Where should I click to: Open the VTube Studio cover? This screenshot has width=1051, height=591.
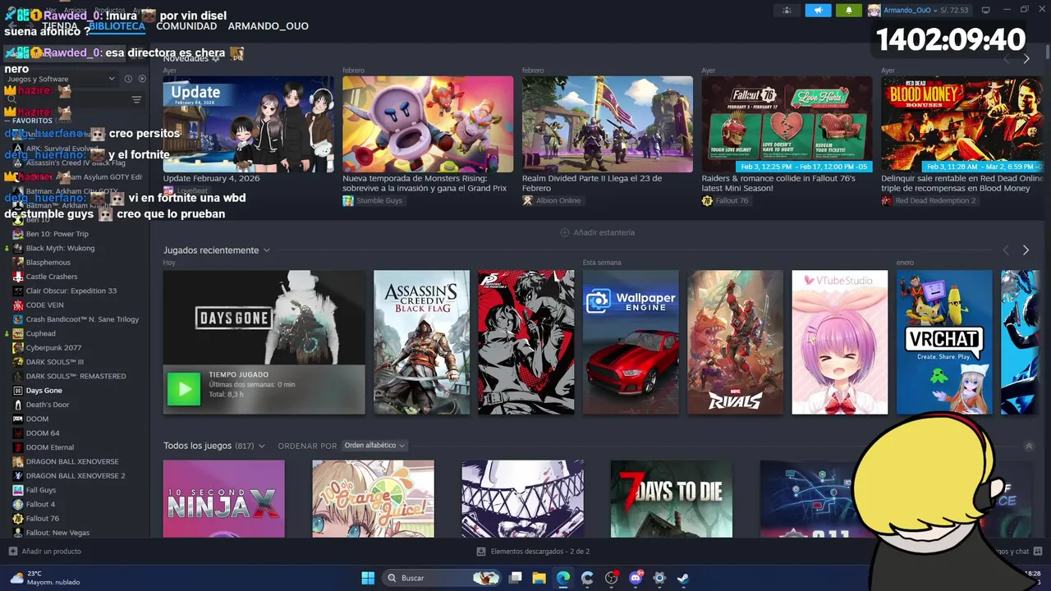[840, 342]
